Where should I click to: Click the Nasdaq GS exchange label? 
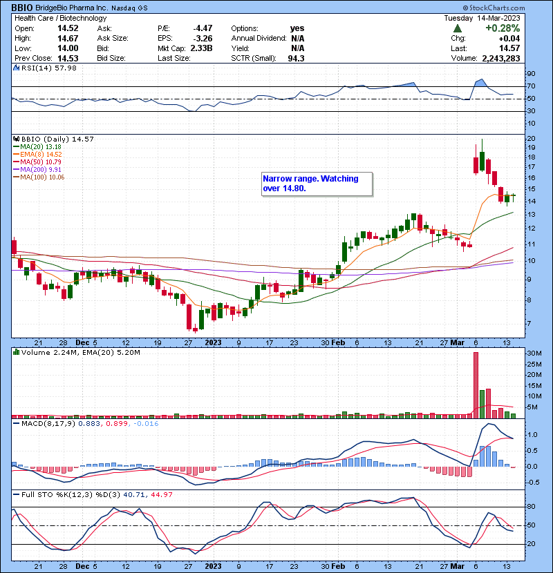tap(129, 8)
